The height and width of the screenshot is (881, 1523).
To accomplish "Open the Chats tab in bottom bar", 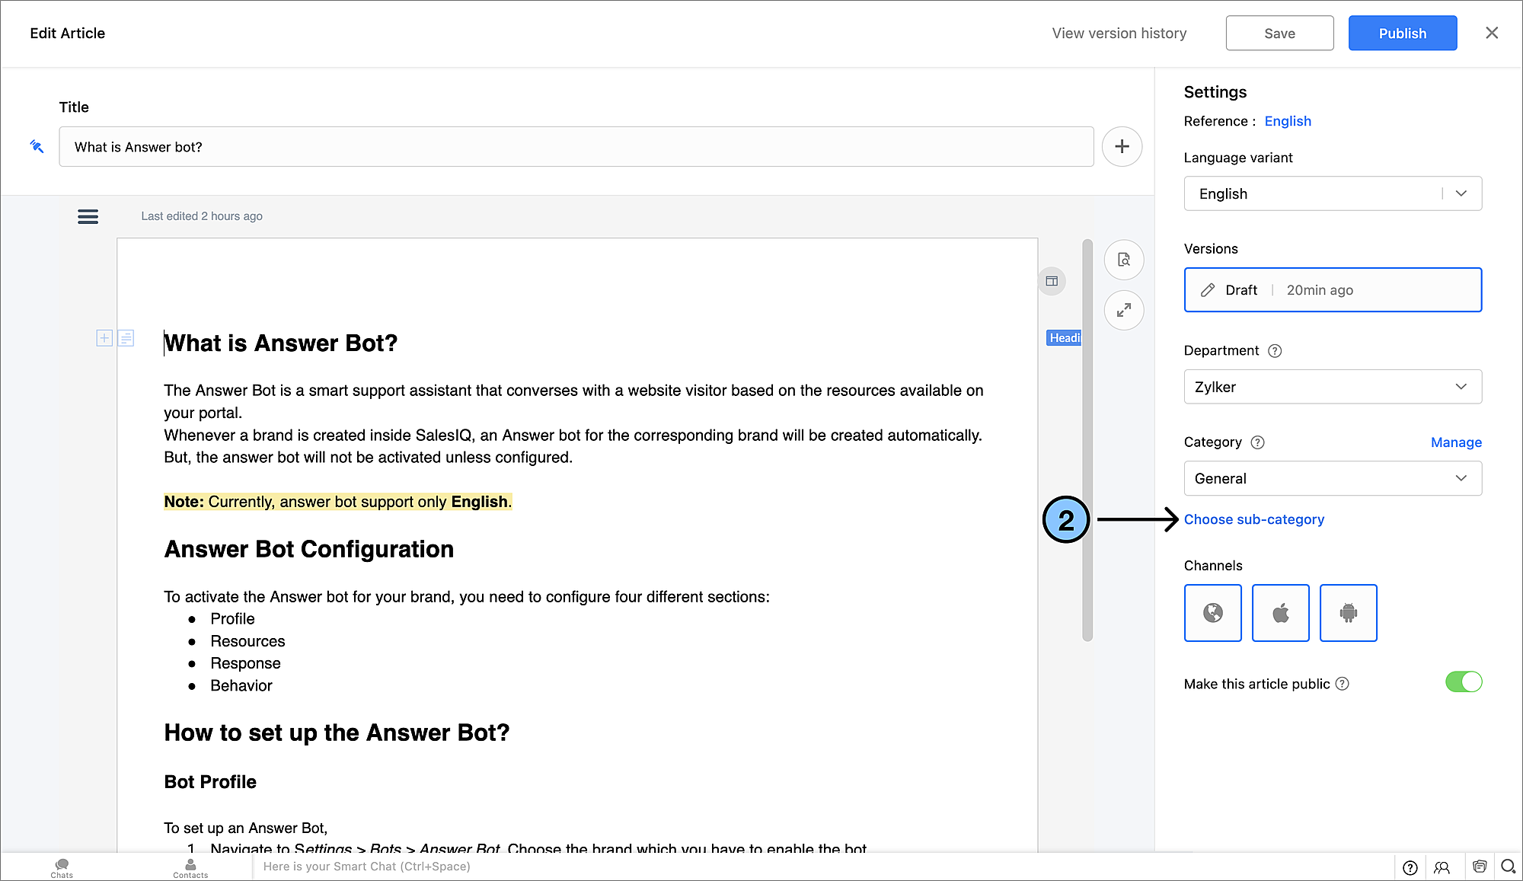I will 62,867.
